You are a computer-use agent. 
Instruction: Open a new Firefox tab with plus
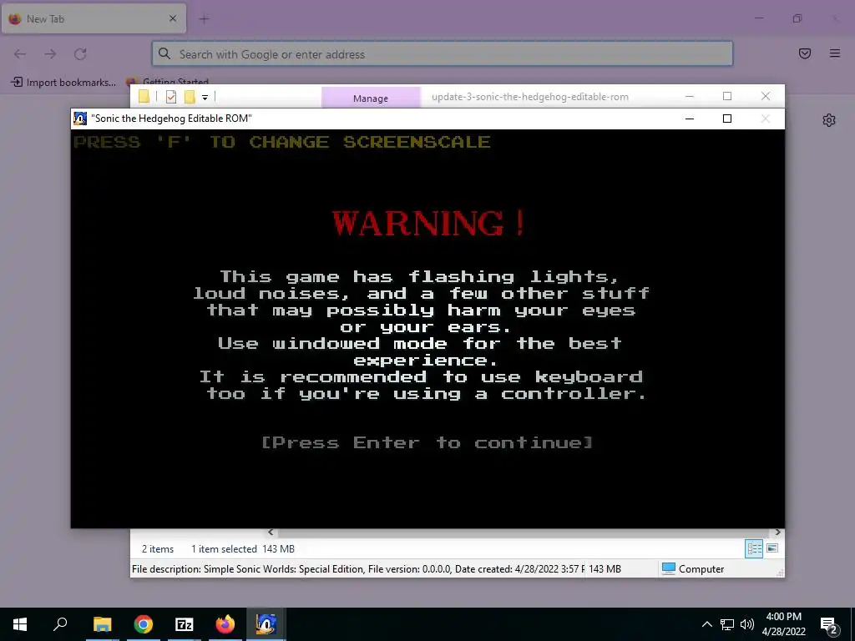pos(205,19)
